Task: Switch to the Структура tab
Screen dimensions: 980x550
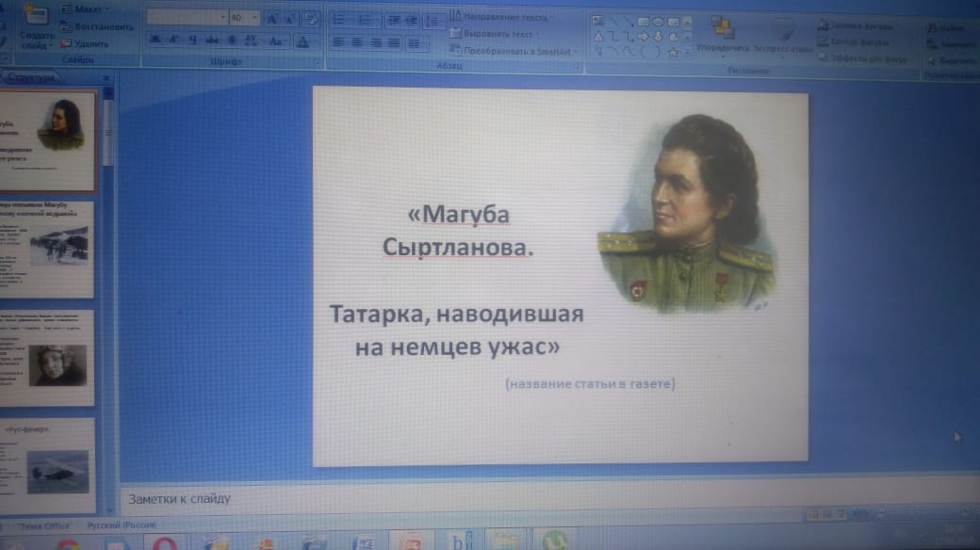Action: click(x=31, y=77)
